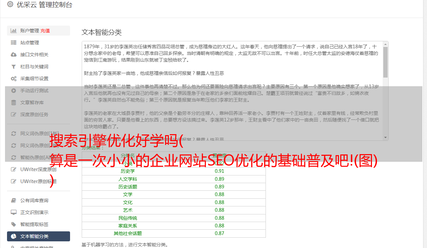Image resolution: width=427 pixels, height=248 pixels.
Task: Select the 文章暂存库 database icon
Action: (x=13, y=103)
